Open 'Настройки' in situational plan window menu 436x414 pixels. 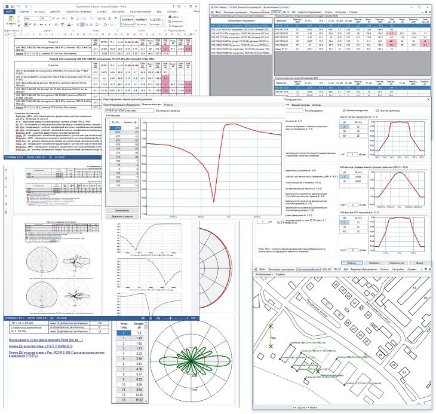point(398,269)
